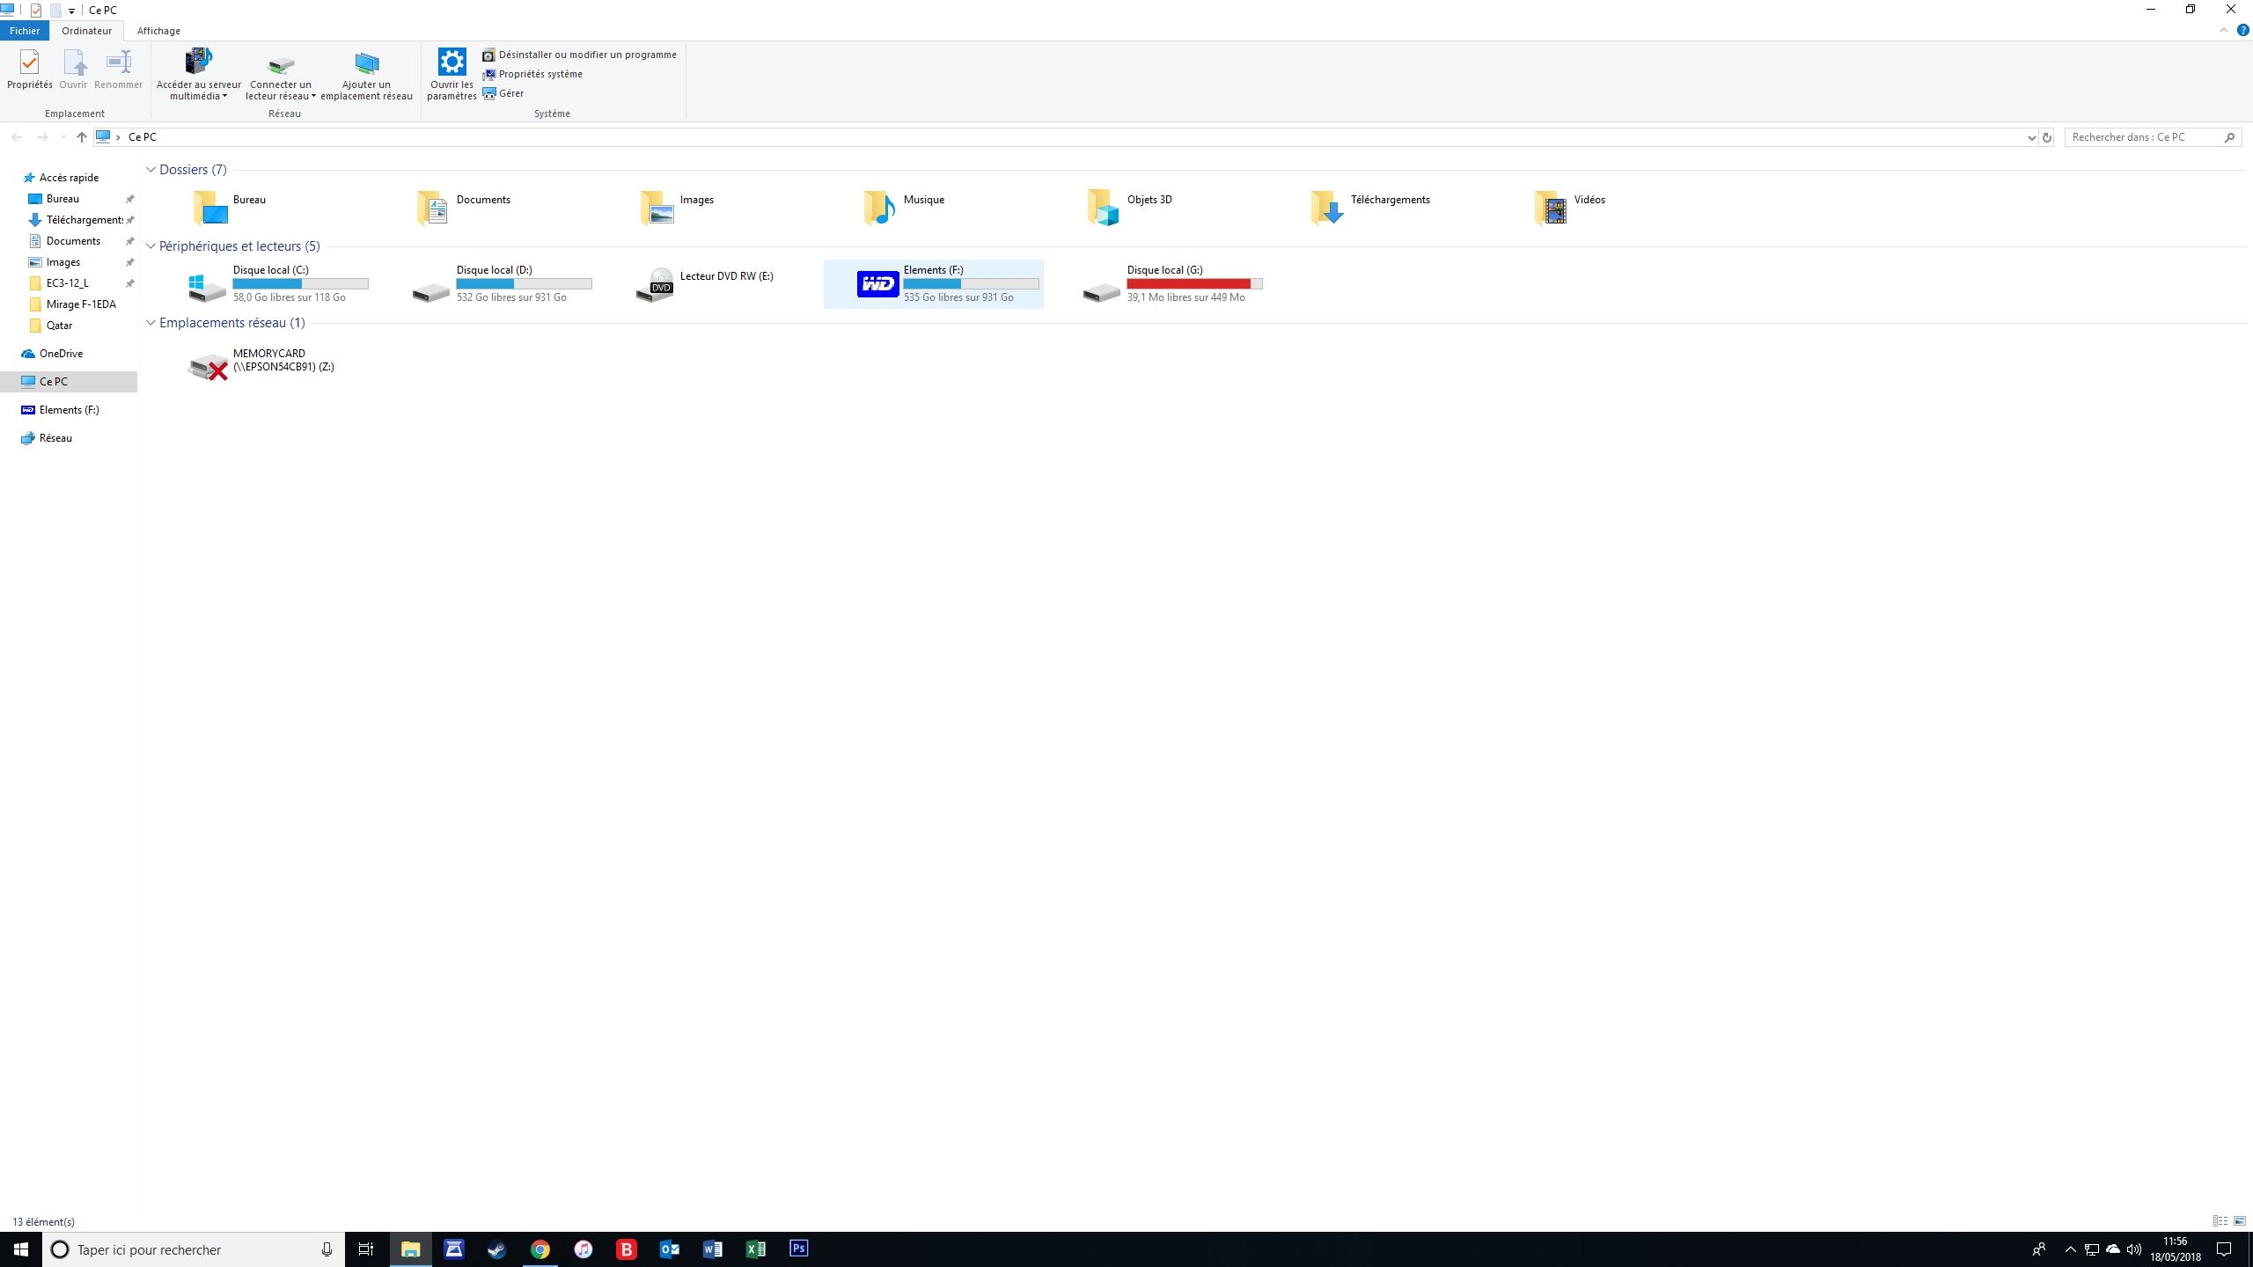Screen dimensions: 2253x1267
Task: Click Disque local (C:) capacity bar
Action: [x=301, y=283]
